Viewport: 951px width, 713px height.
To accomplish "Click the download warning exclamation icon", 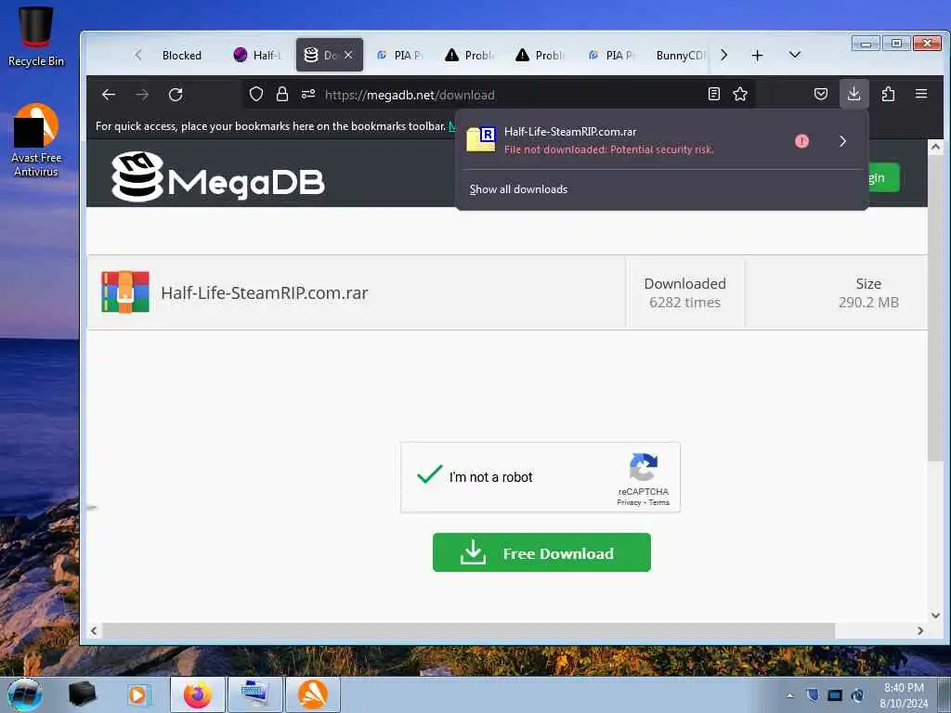I will 801,141.
